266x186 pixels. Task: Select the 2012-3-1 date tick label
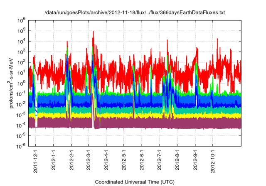[88, 159]
